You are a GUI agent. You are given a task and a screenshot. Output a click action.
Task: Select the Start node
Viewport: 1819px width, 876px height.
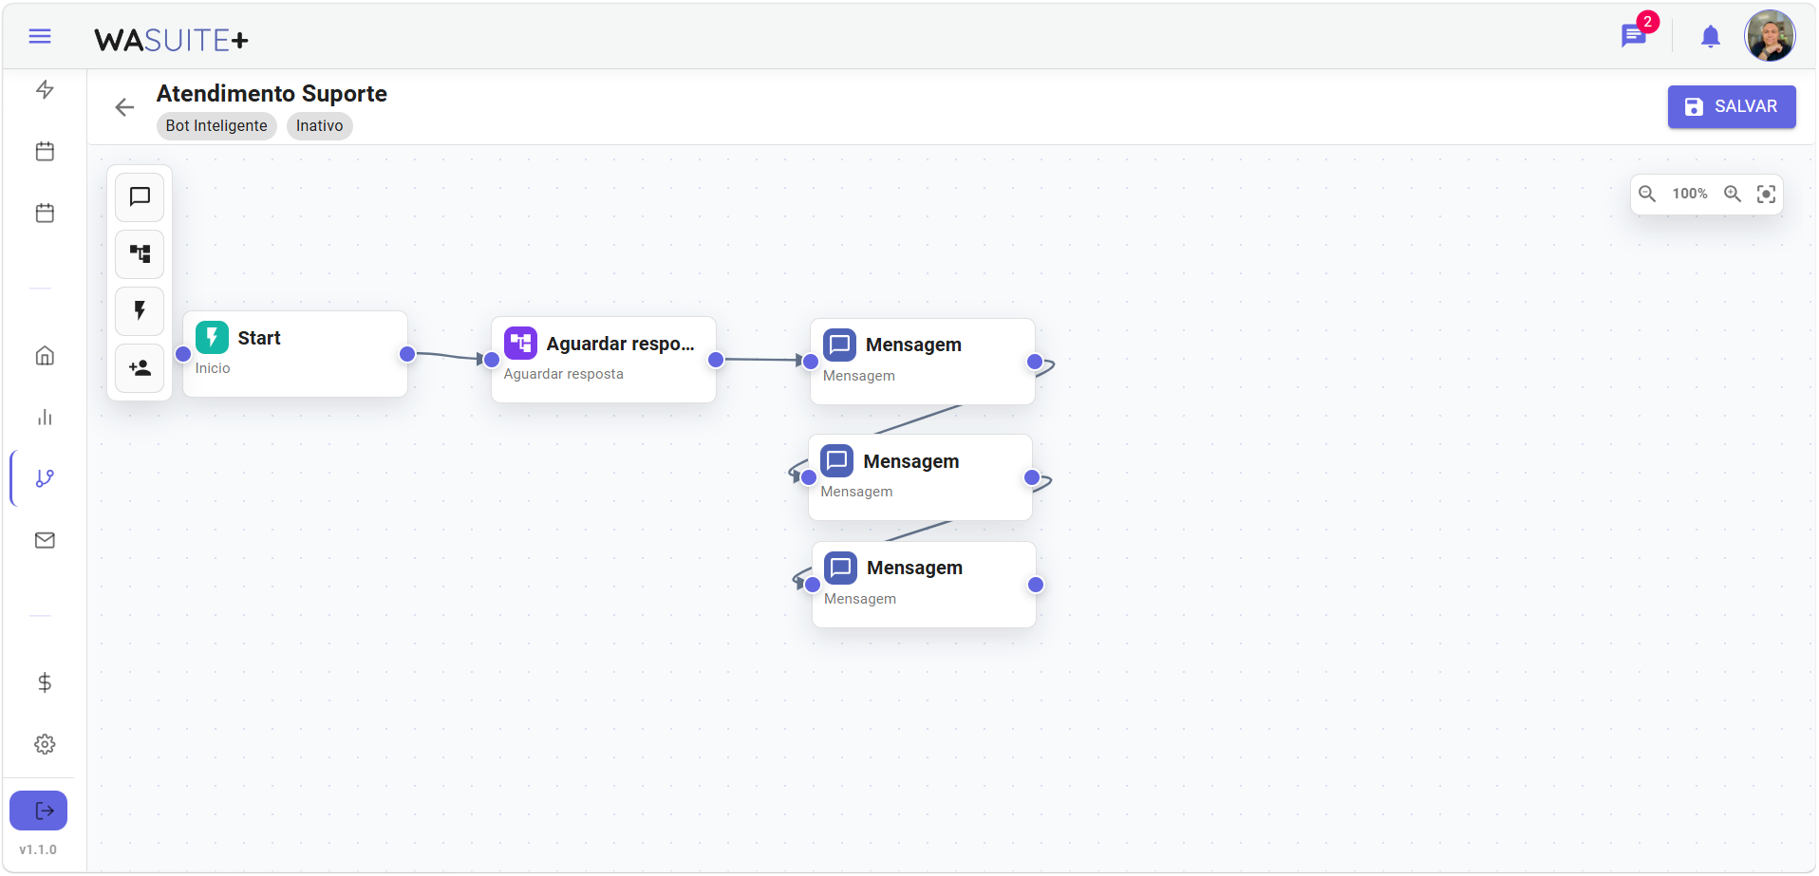pos(295,354)
